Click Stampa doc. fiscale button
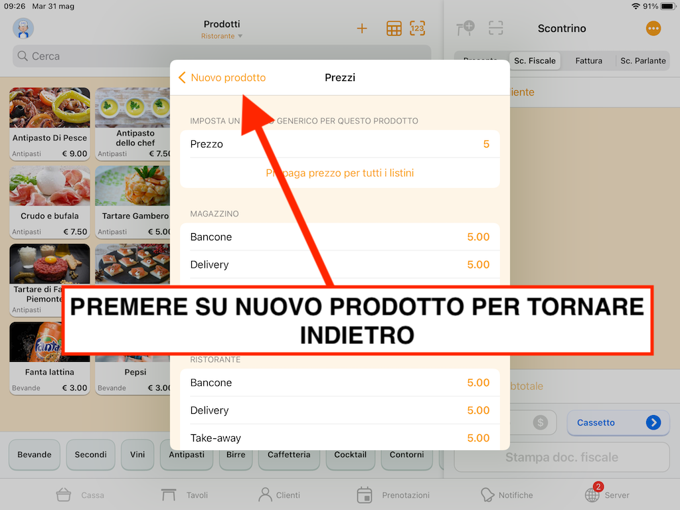The width and height of the screenshot is (680, 510). [562, 457]
